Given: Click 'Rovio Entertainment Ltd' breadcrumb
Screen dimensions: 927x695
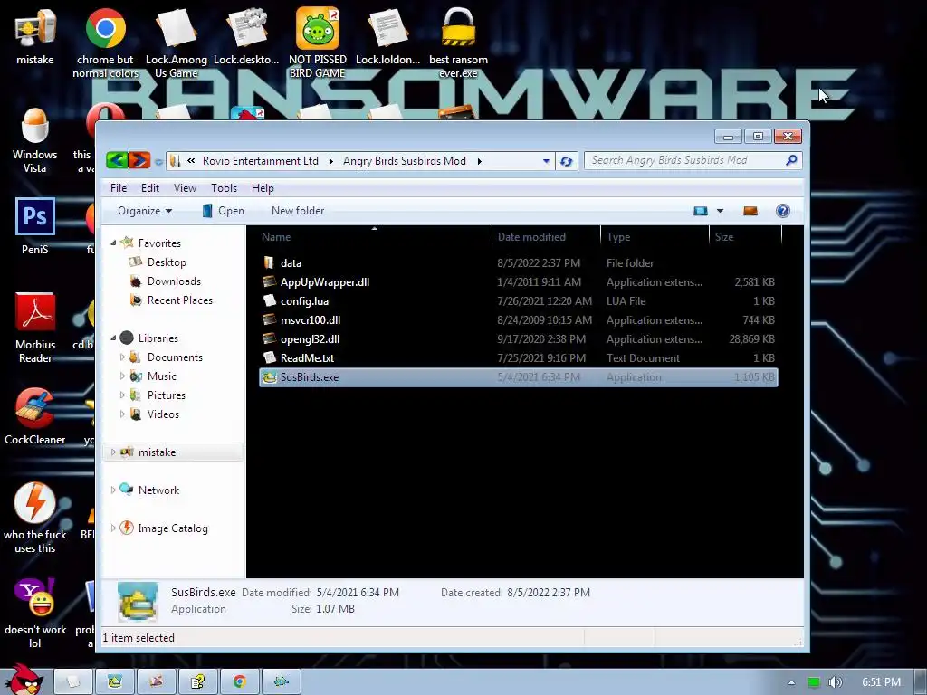Looking at the screenshot, I should [260, 161].
